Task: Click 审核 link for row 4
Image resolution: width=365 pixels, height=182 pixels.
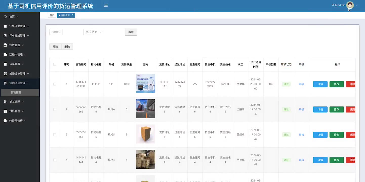Action: coord(301,160)
